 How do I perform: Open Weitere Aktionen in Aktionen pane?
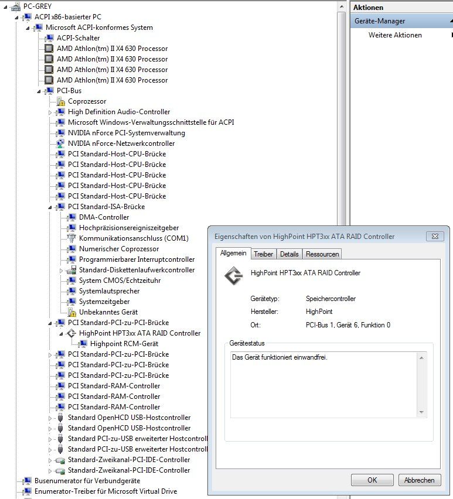(395, 35)
